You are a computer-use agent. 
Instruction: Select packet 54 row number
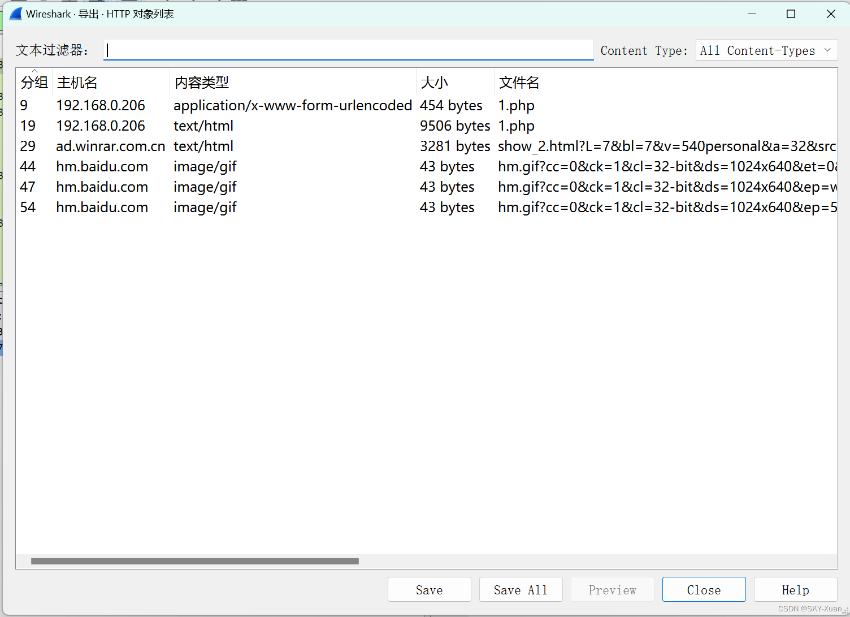tap(28, 207)
